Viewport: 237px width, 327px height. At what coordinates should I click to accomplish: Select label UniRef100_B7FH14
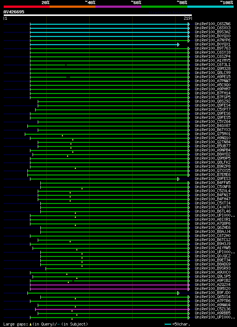(x=213, y=93)
